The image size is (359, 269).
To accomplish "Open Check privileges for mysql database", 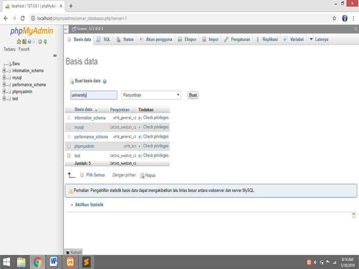I will (156, 127).
